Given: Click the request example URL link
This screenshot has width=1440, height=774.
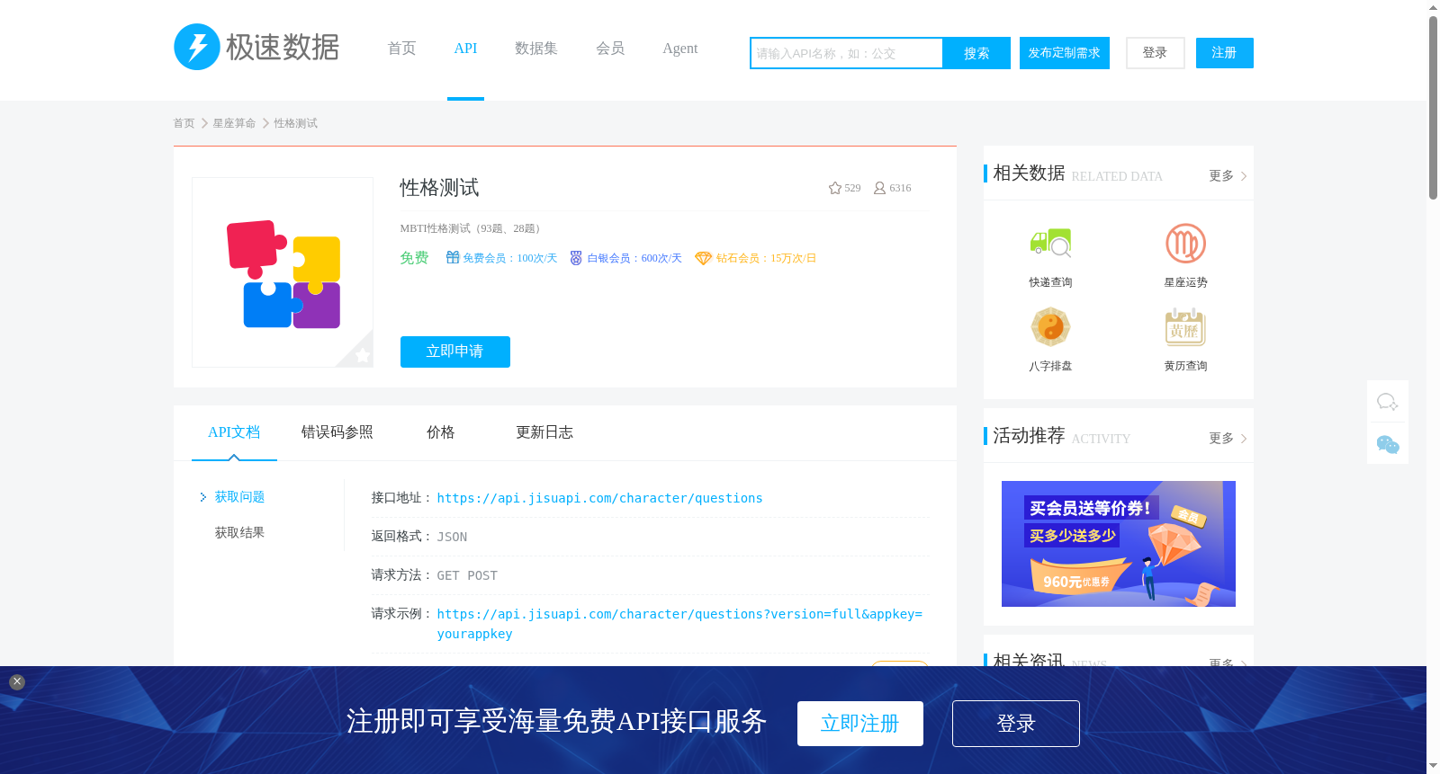Looking at the screenshot, I should [x=679, y=624].
